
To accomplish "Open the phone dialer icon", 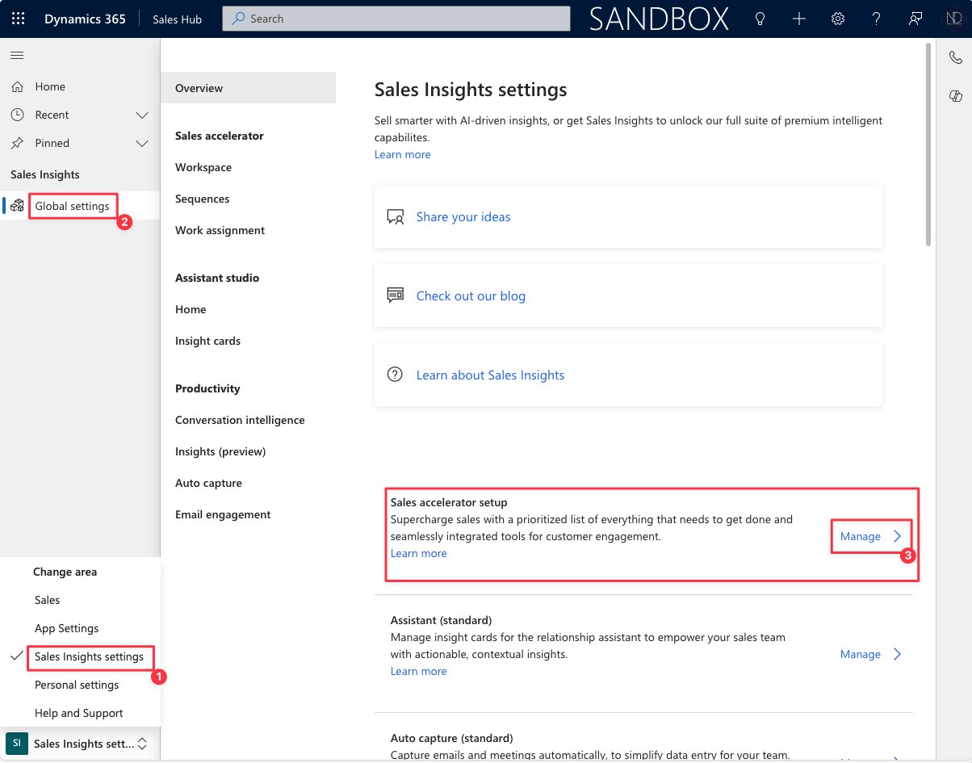I will point(955,57).
